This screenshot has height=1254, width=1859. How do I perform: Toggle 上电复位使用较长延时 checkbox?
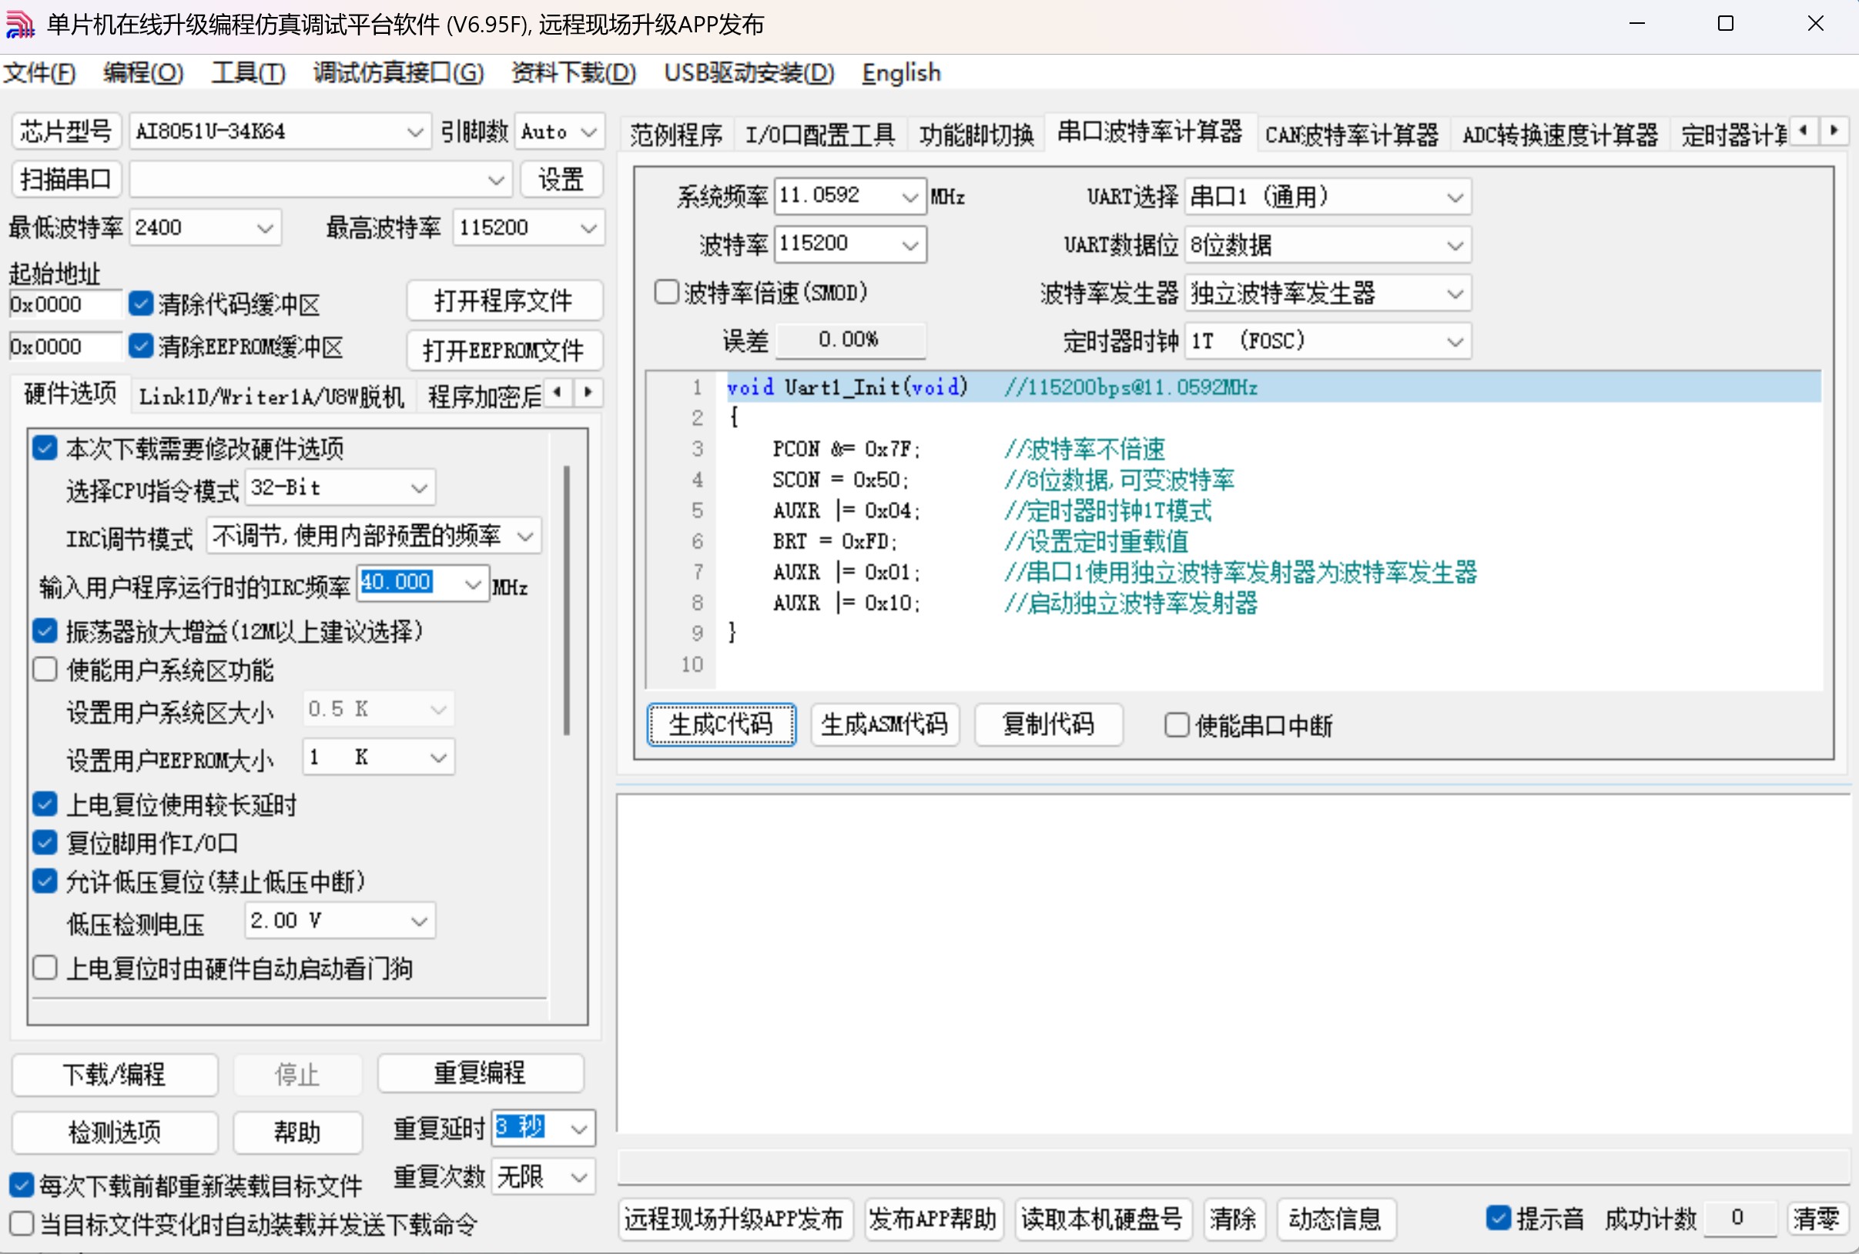(x=45, y=804)
